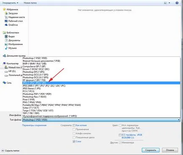Click the Параметры сохранения link

34,125
